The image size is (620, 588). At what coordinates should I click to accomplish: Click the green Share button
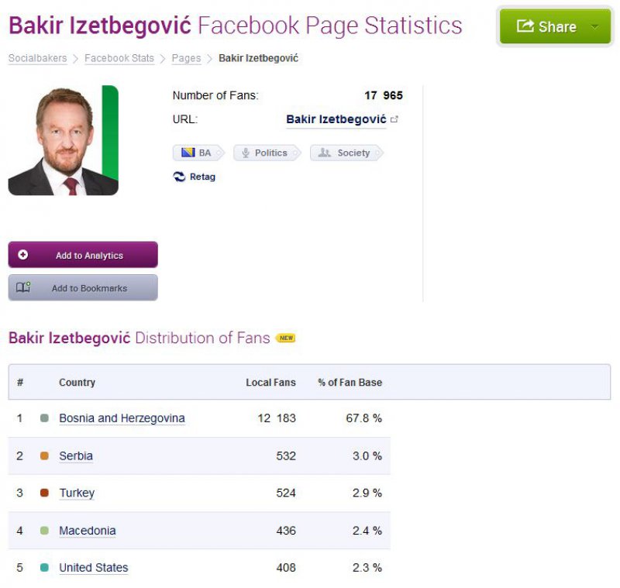pos(555,26)
